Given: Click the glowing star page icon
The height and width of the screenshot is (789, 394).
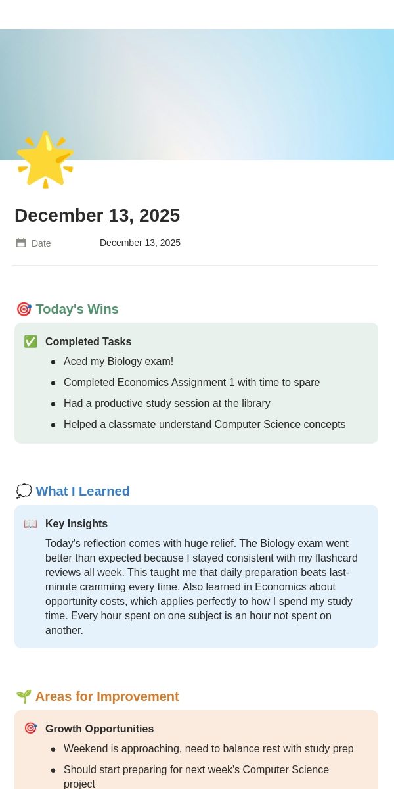Looking at the screenshot, I should pyautogui.click(x=45, y=160).
